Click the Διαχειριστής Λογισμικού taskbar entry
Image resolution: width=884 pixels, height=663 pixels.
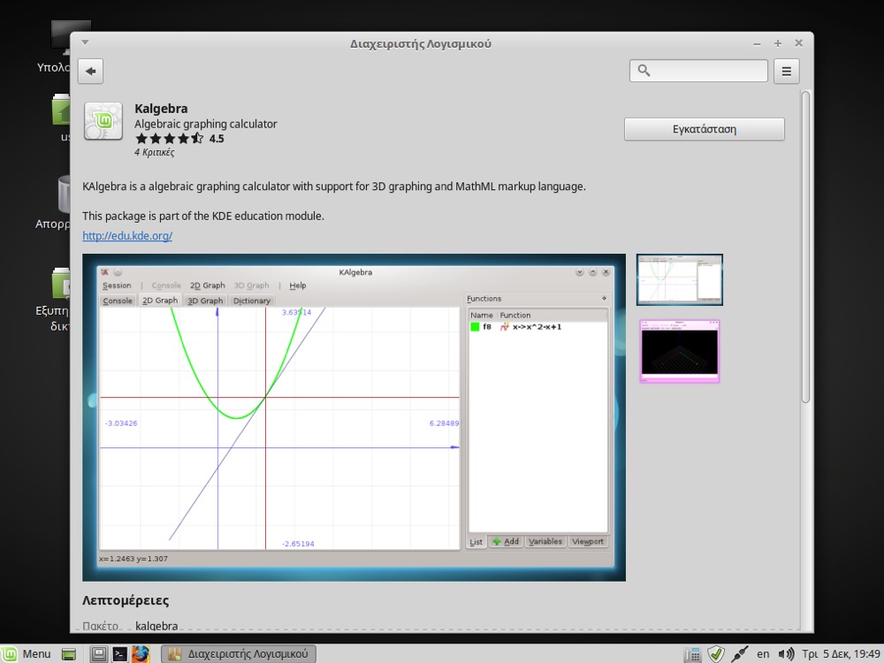coord(239,654)
